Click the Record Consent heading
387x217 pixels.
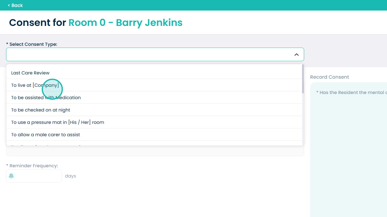[330, 77]
